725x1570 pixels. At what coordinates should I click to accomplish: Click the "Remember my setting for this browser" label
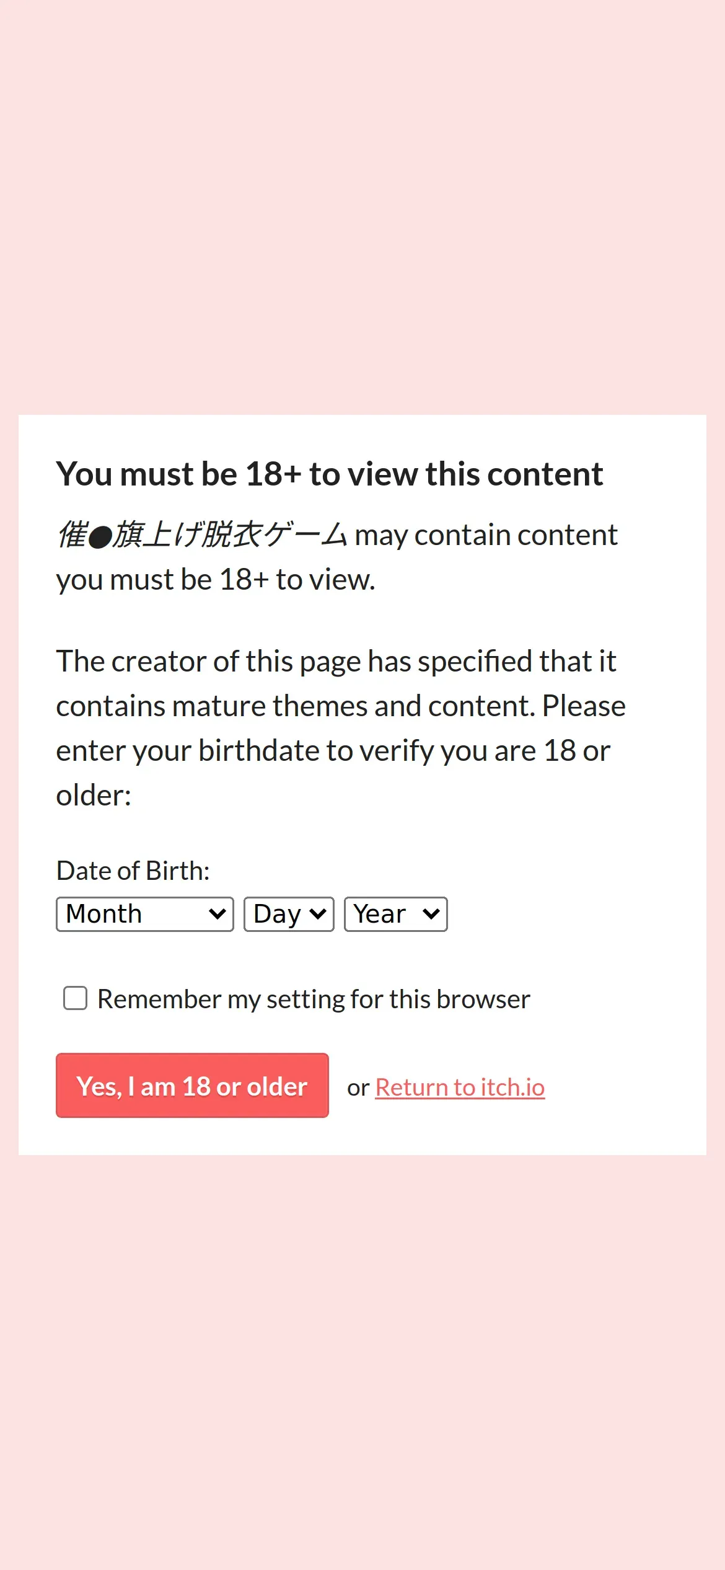(x=314, y=1000)
